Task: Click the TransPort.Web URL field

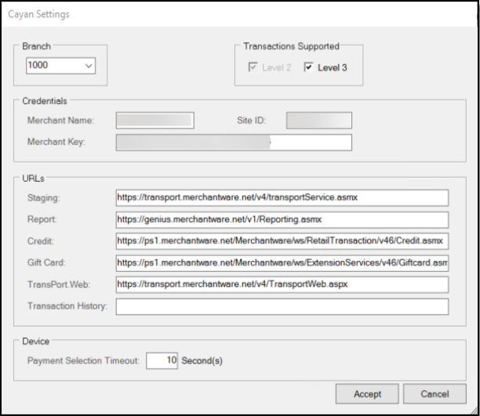Action: click(x=282, y=284)
